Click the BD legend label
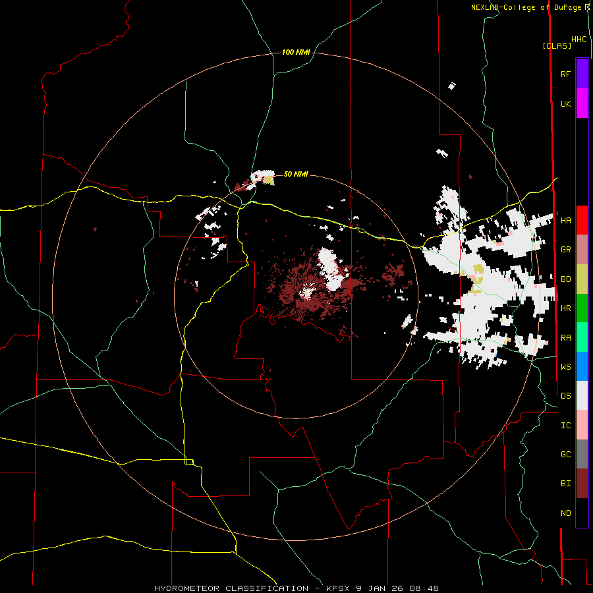Screen dimensions: 593x593 565,279
